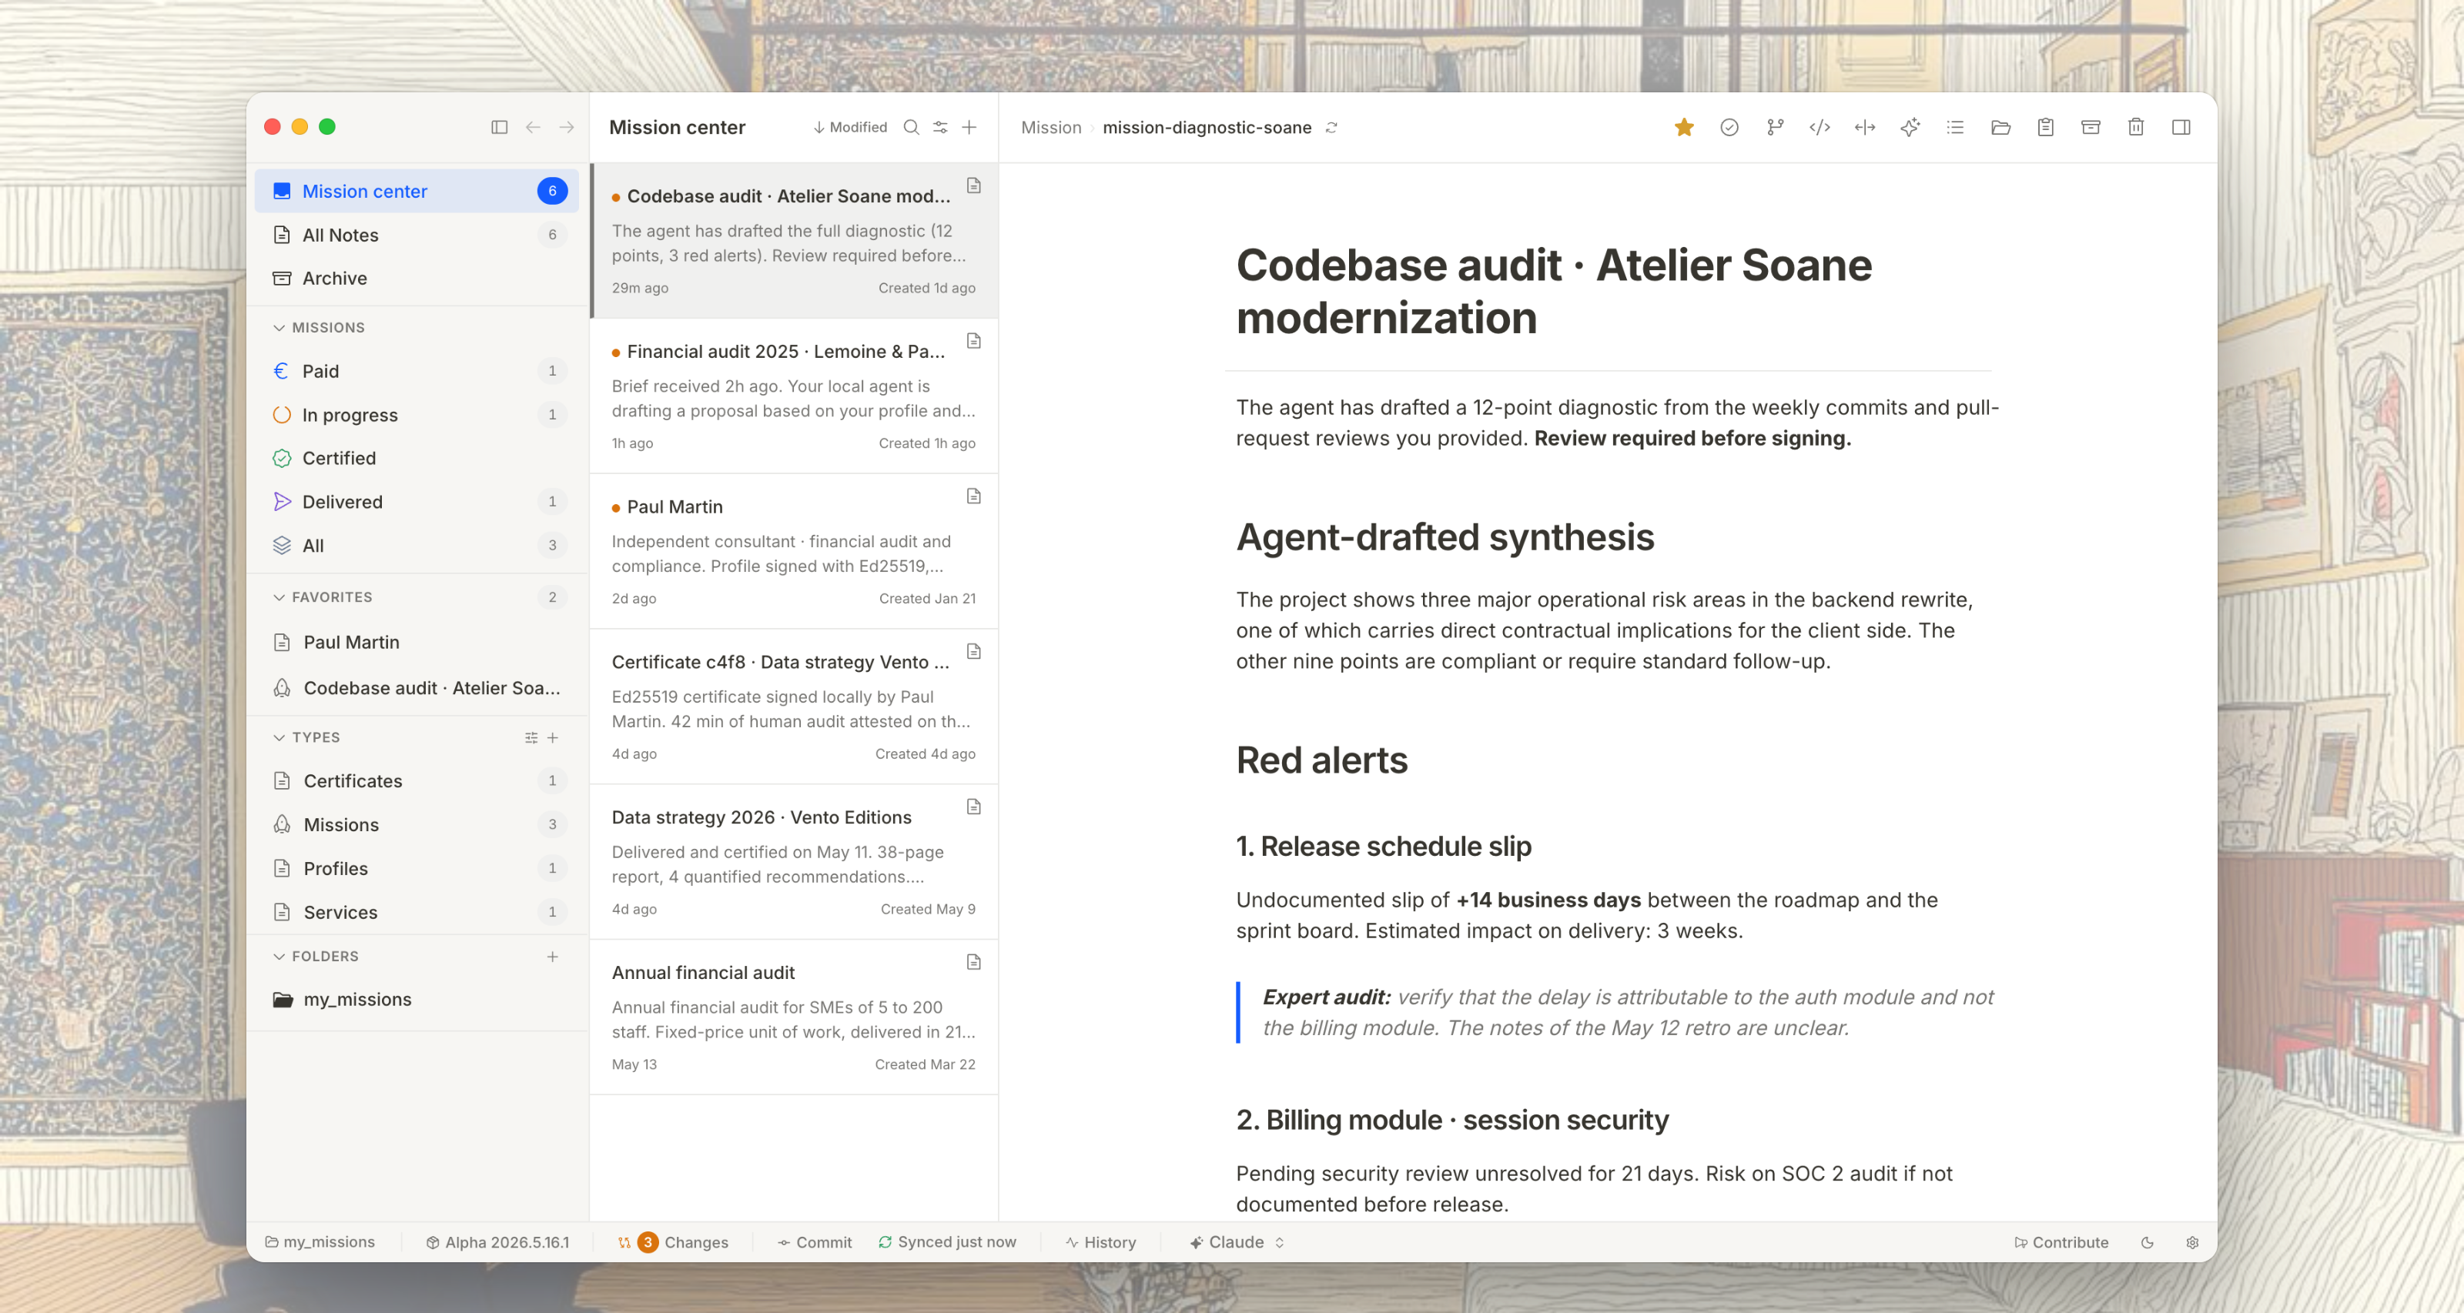Click the circled checkmark icon in toolbar
Viewport: 2464px width, 1313px height.
click(1729, 127)
